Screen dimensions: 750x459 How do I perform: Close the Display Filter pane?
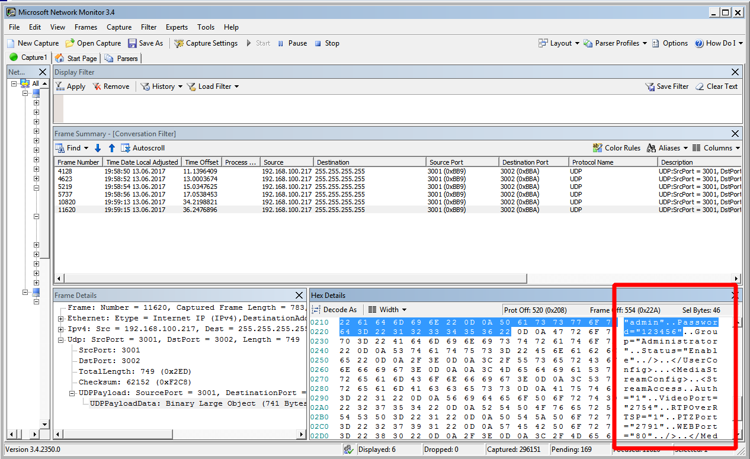735,72
